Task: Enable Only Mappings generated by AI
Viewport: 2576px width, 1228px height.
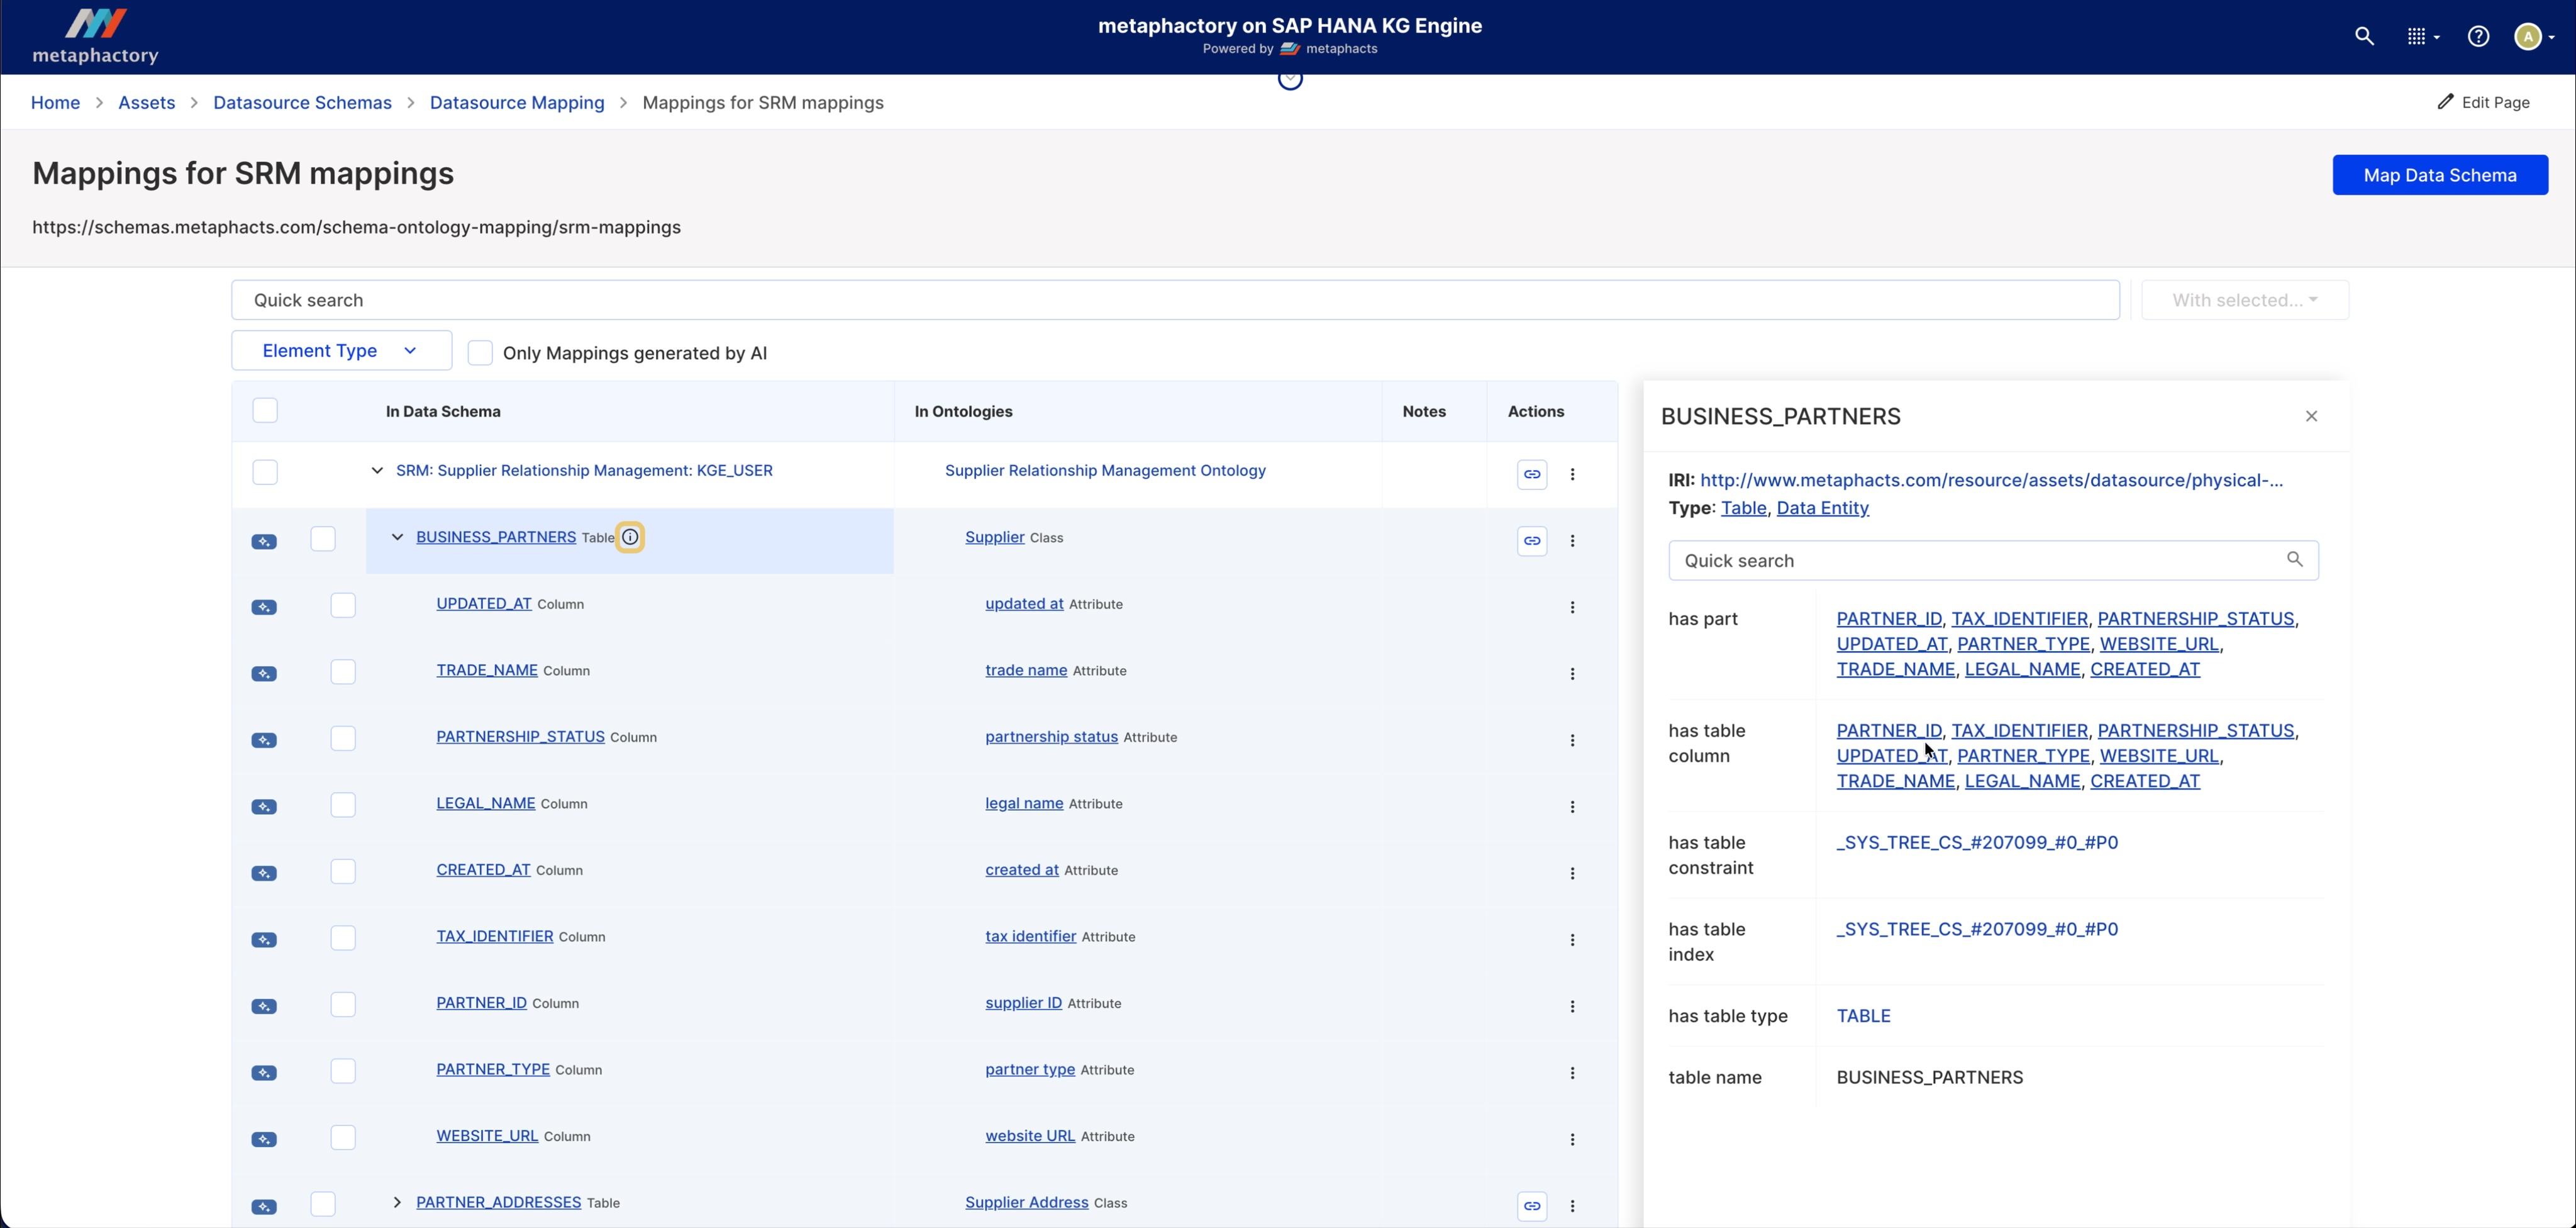Action: point(480,353)
